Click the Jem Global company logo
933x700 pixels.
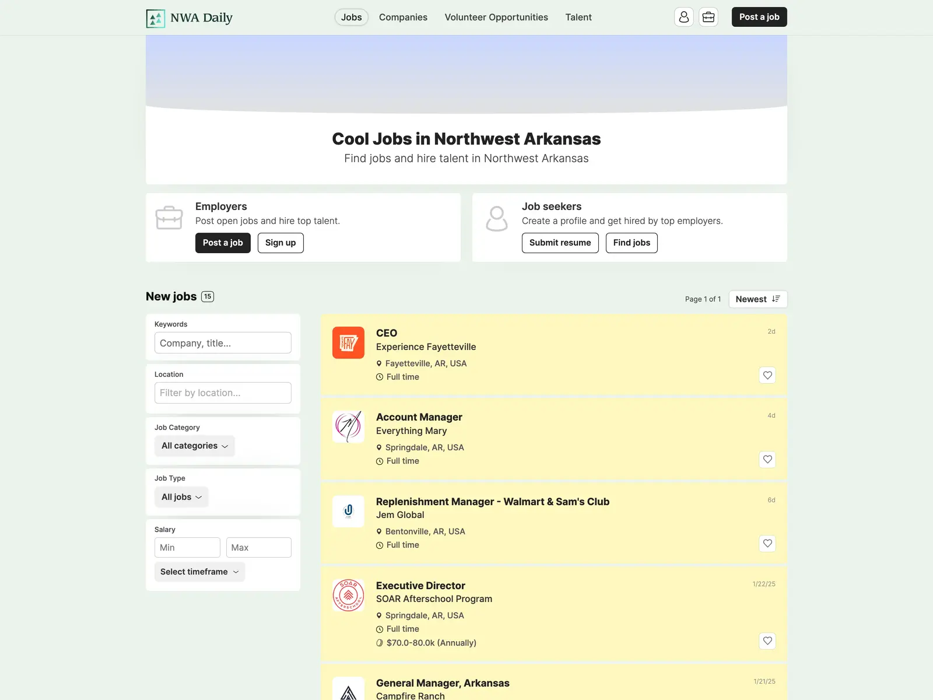[x=348, y=511]
